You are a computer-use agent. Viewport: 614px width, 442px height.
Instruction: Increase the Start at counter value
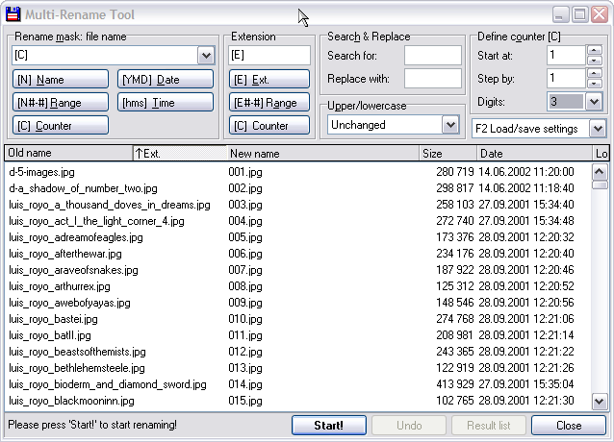pyautogui.click(x=594, y=50)
